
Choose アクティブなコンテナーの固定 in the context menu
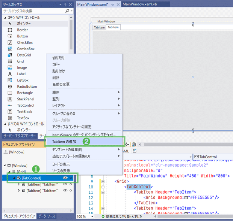(84, 127)
